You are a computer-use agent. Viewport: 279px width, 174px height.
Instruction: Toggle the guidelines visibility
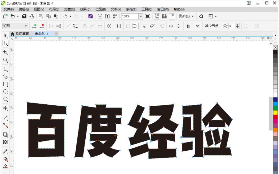[171, 16]
